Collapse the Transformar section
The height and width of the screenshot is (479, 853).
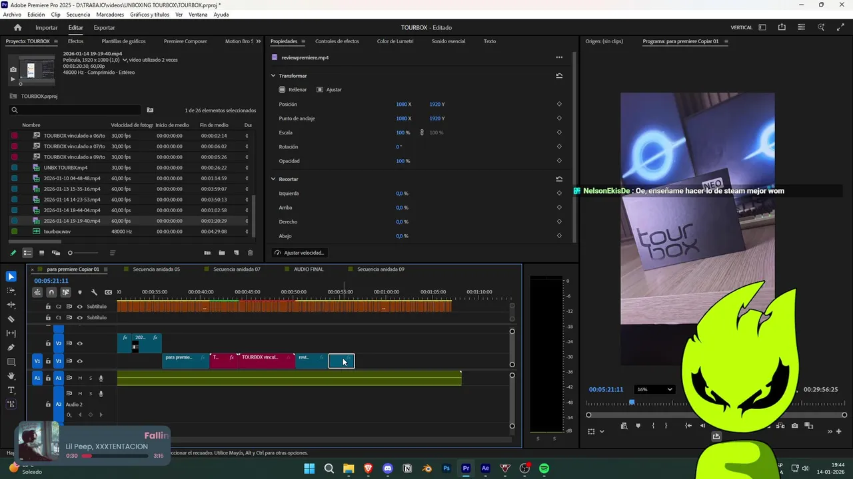273,76
